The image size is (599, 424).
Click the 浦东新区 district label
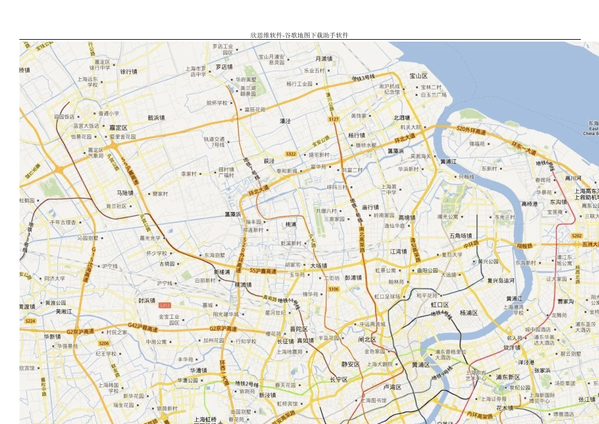508,377
